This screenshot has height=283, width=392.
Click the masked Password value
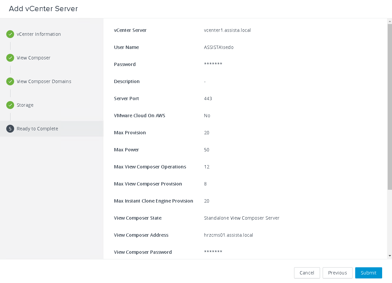(213, 64)
